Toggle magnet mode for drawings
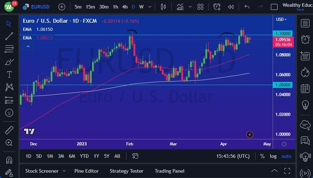 click(x=9, y=160)
